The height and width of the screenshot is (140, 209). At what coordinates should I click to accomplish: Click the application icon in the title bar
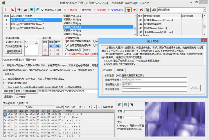point(3,3)
